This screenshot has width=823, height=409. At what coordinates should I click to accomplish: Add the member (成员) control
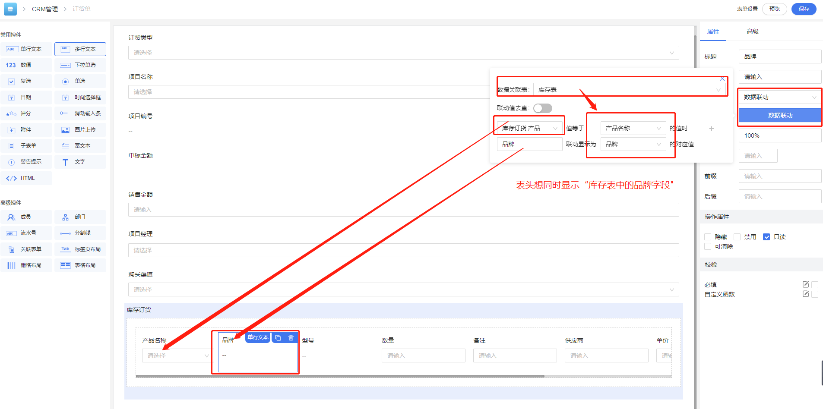[x=26, y=217]
